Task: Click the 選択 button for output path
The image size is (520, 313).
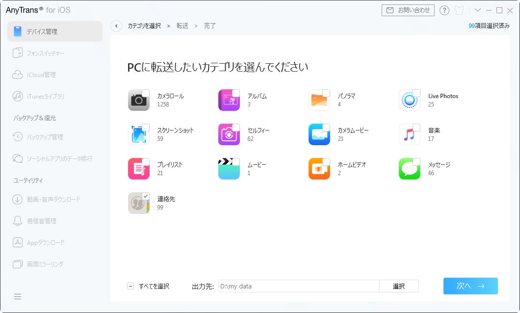Action: tap(399, 286)
